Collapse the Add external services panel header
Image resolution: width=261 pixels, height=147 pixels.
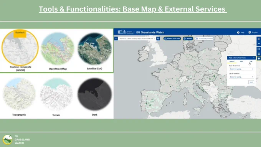coord(241,58)
